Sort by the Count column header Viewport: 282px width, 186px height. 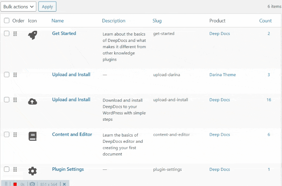coord(265,21)
